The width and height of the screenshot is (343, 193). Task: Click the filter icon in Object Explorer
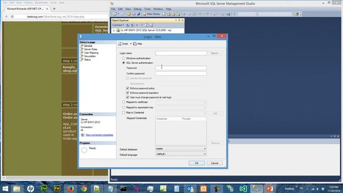[142, 25]
